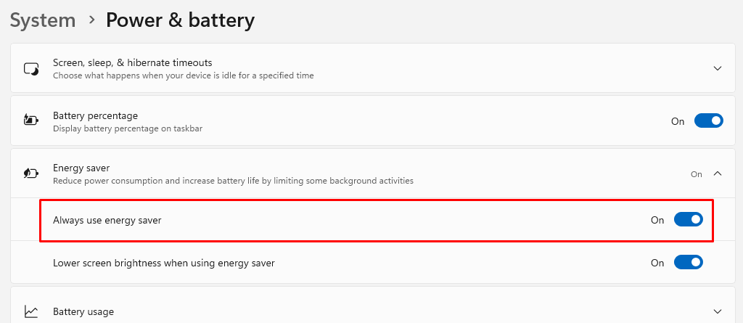Click the Energy saver On status text

[696, 174]
